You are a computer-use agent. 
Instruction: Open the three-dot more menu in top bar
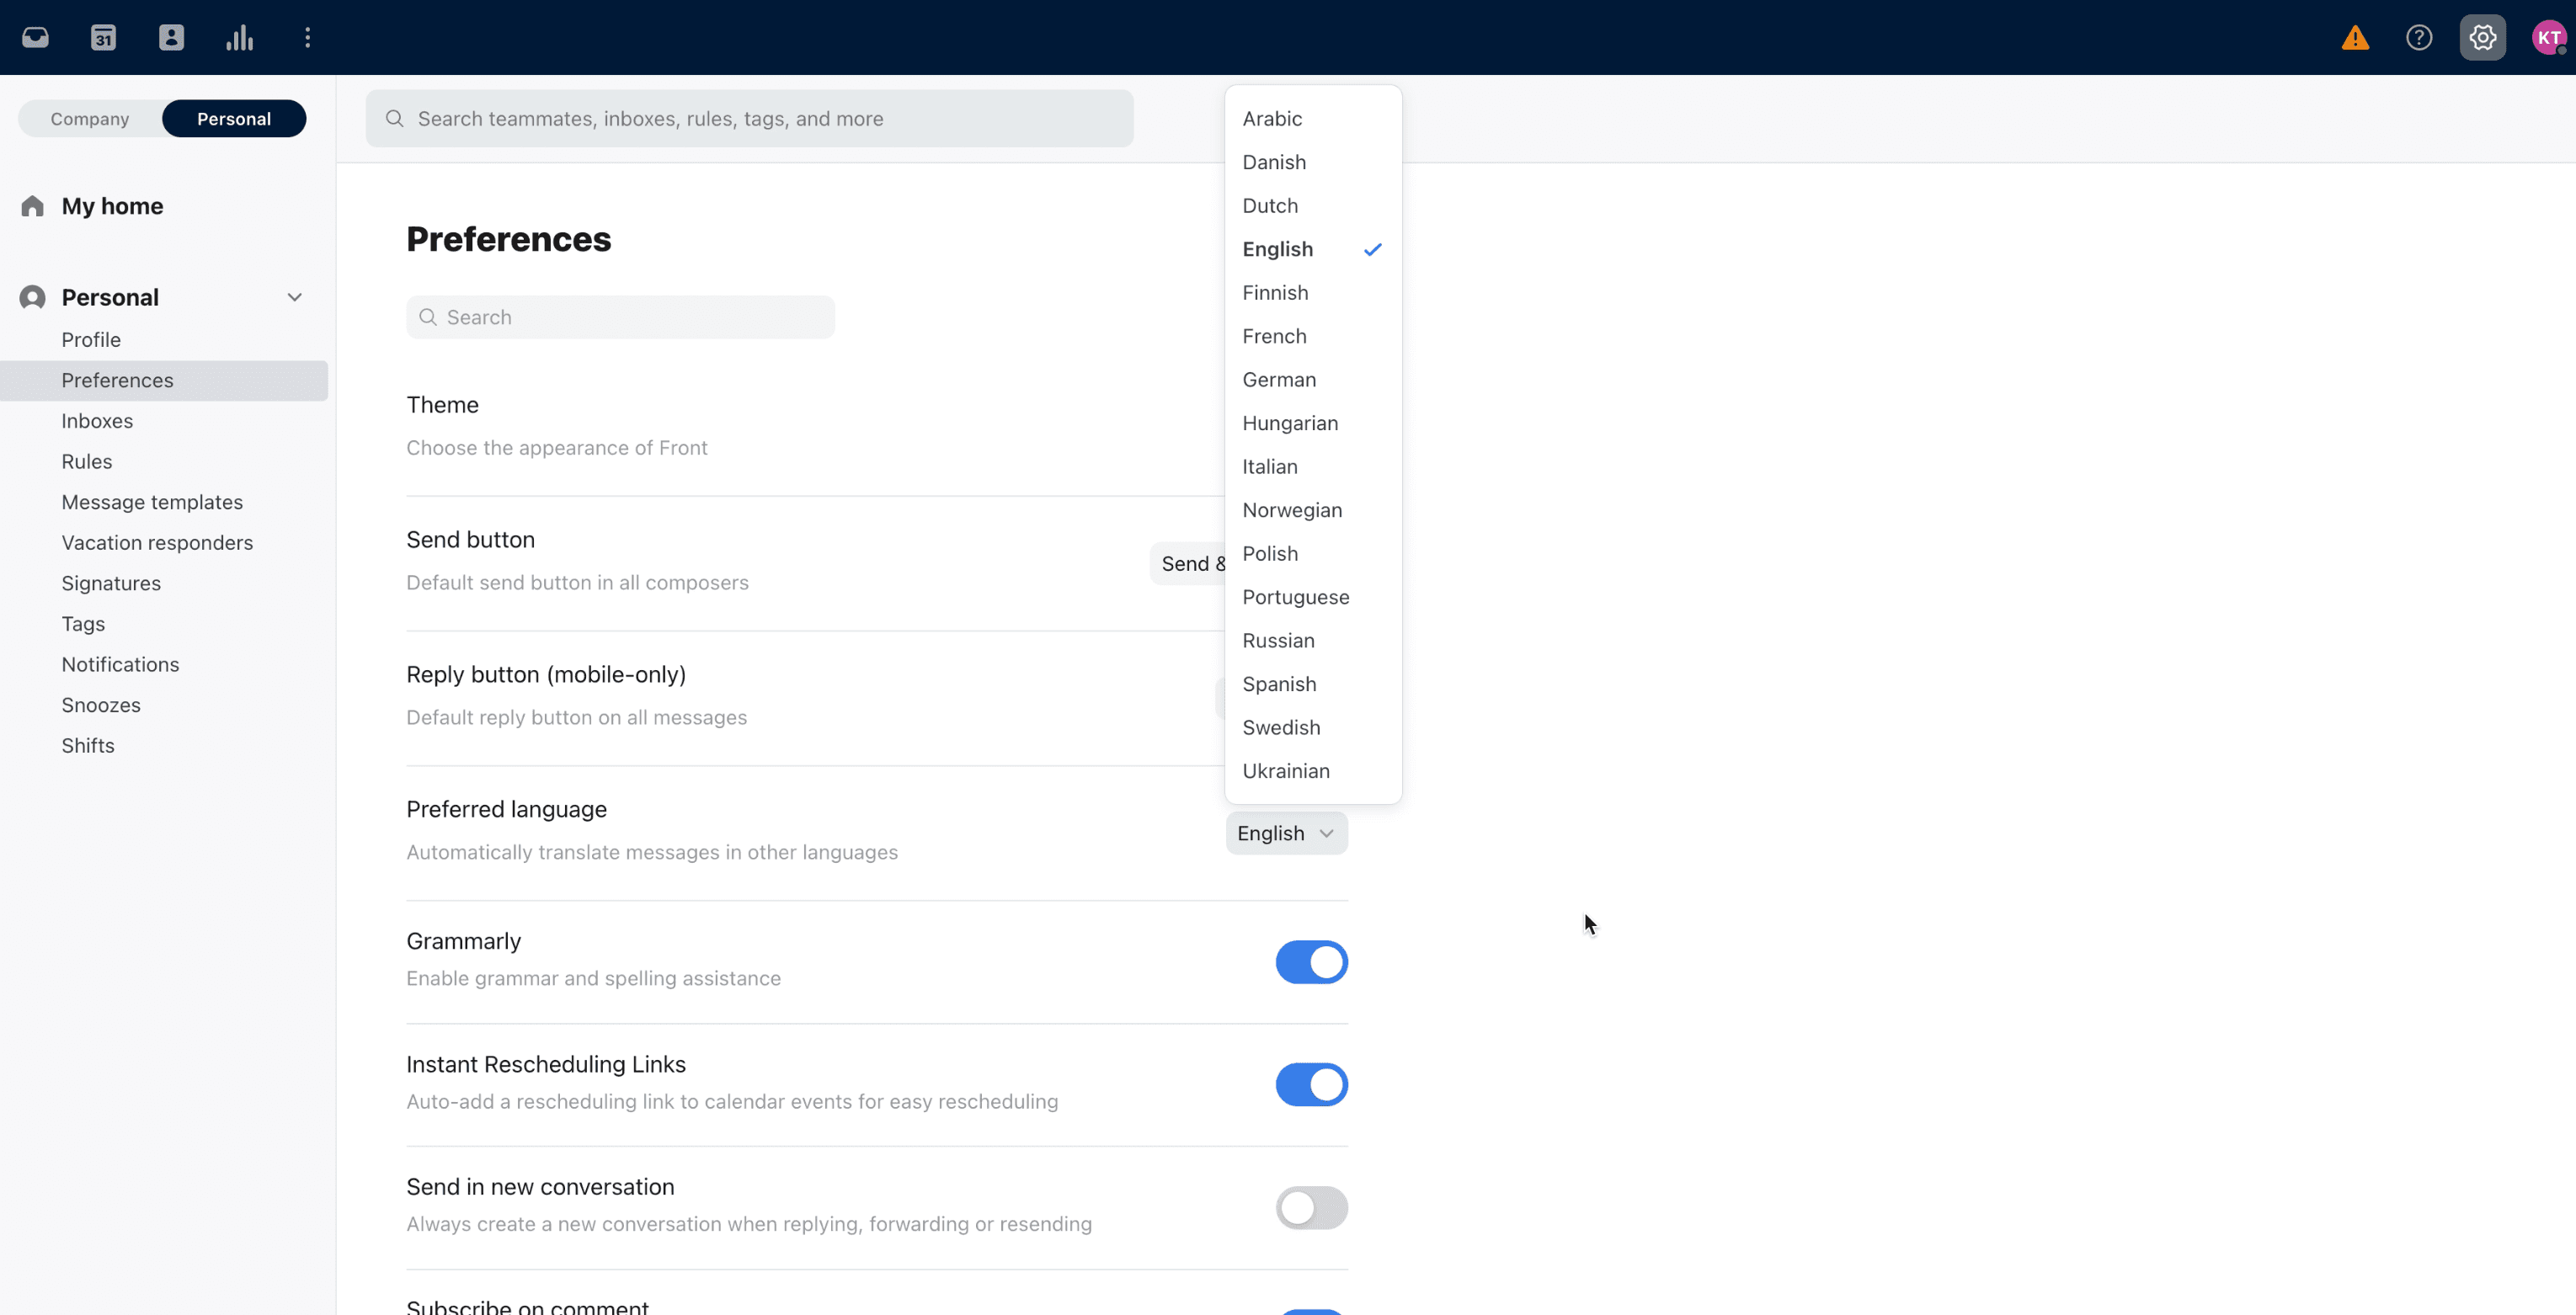pyautogui.click(x=307, y=38)
